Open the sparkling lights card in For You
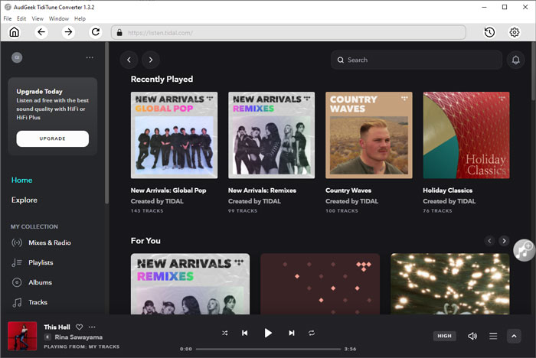Viewport: 536px width, 358px height. pos(450,284)
